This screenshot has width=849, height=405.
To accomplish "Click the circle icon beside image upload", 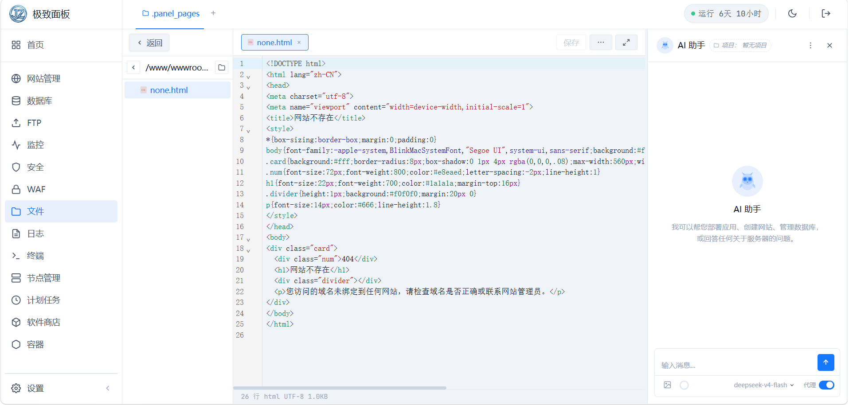I will [x=684, y=385].
